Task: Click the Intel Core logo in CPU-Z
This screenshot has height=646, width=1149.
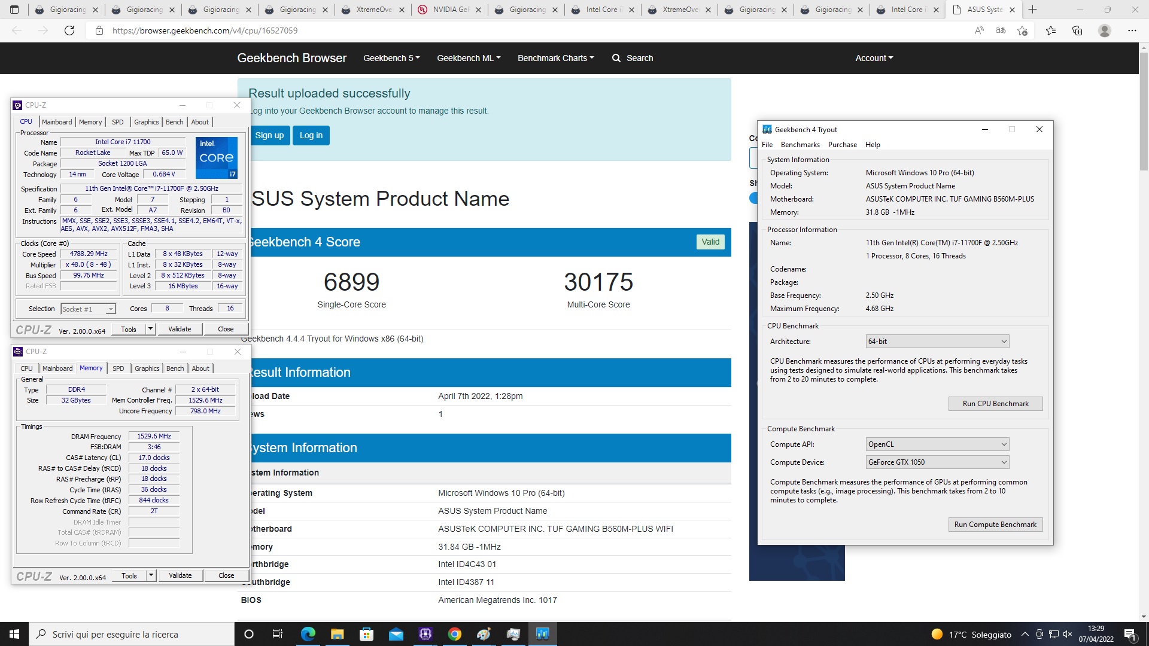Action: (x=217, y=158)
